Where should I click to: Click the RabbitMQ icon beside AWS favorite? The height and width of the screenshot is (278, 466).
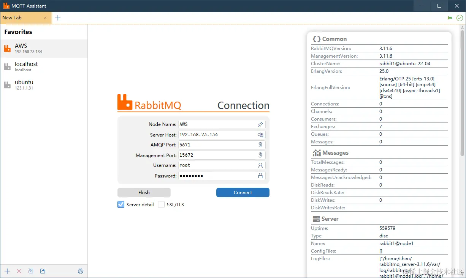pos(7,49)
